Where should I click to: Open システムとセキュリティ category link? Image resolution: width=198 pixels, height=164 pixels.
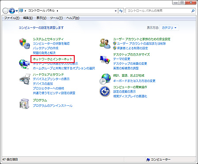[48, 39]
